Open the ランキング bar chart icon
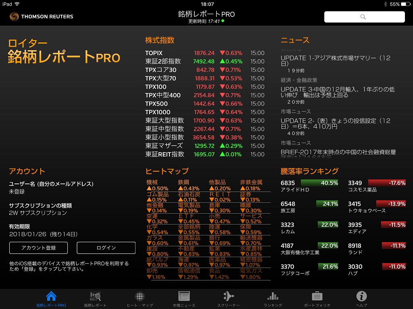The height and width of the screenshot is (309, 413). point(273,297)
